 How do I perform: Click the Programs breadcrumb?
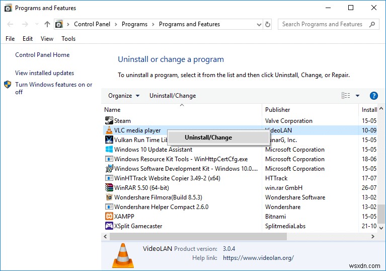tap(134, 24)
